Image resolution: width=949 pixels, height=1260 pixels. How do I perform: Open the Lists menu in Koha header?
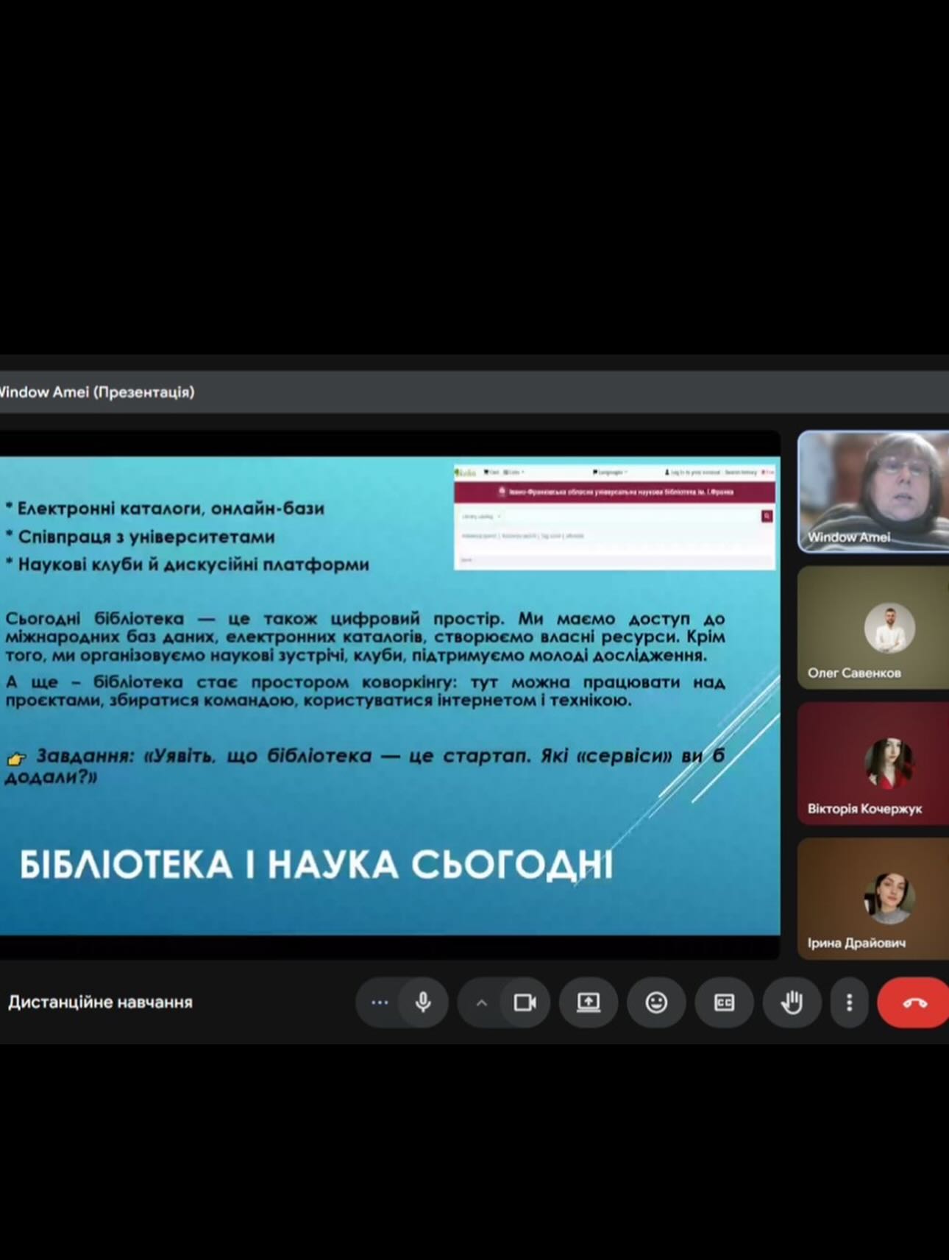pos(513,473)
